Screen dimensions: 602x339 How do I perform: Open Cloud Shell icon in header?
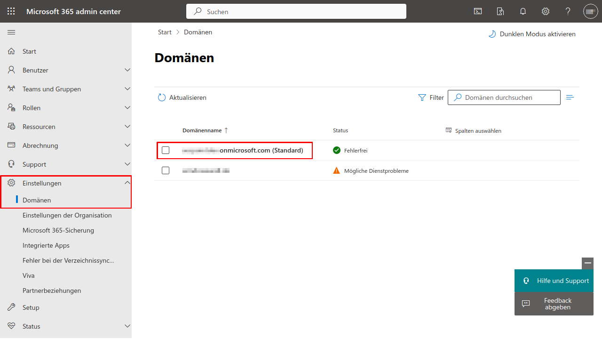(x=478, y=11)
